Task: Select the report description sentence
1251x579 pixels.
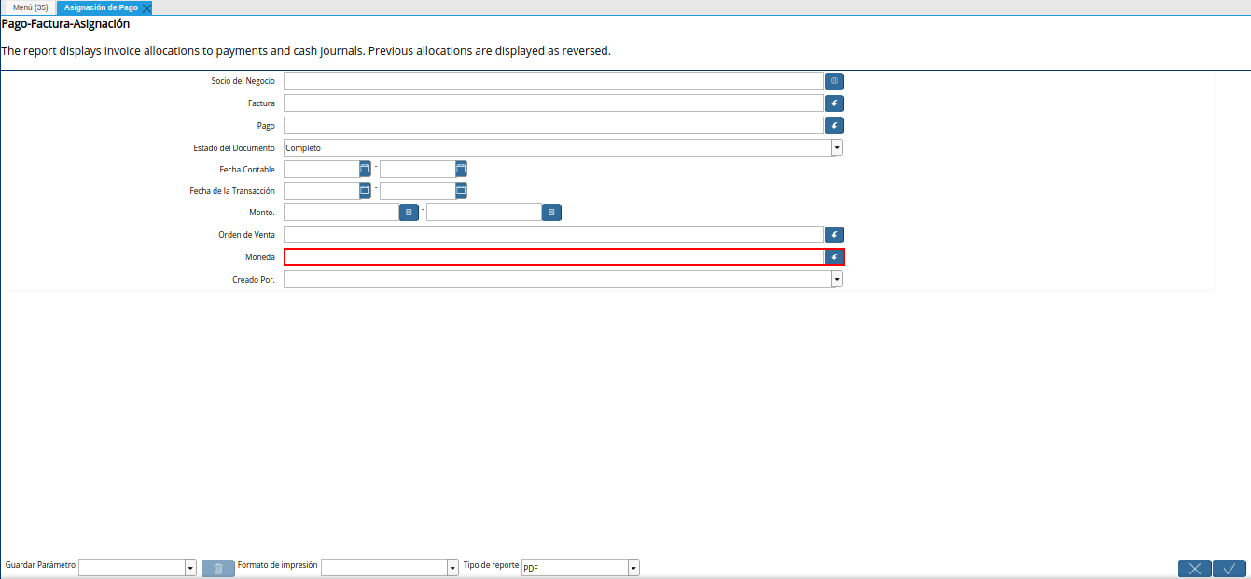Action: (x=306, y=50)
